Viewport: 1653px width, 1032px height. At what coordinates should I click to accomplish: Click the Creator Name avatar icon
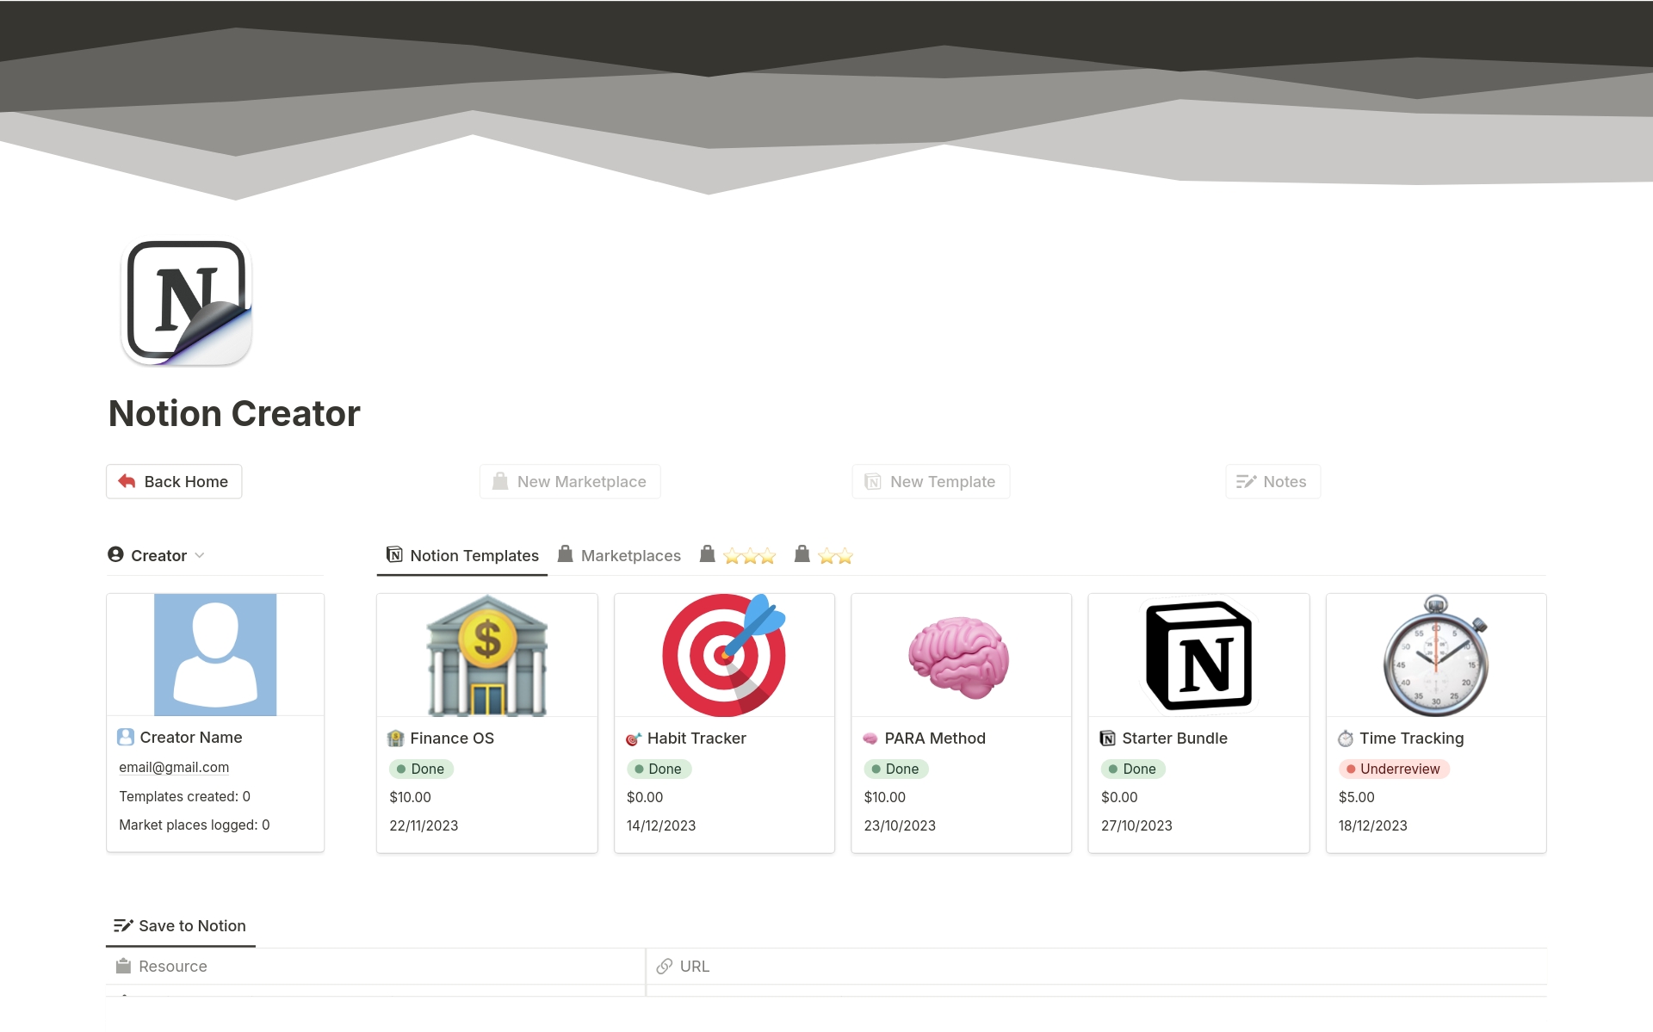(x=126, y=738)
